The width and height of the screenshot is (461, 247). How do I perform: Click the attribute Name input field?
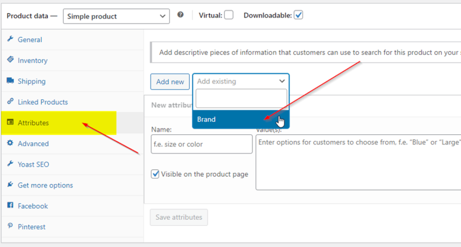pyautogui.click(x=202, y=144)
